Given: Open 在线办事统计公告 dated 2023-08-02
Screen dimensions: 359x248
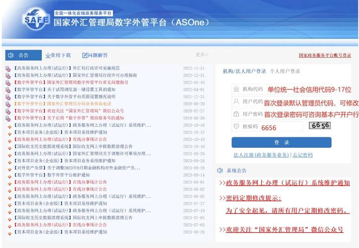Looking at the screenshot, I should tap(60, 189).
